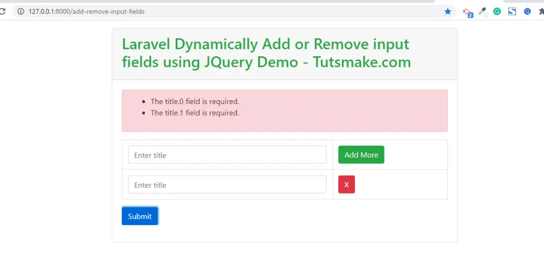
Task: Click the green Laravel demo page heading
Action: 266,53
